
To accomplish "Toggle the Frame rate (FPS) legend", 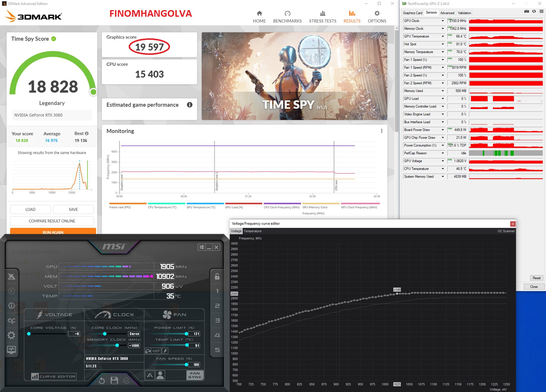I will (128, 206).
